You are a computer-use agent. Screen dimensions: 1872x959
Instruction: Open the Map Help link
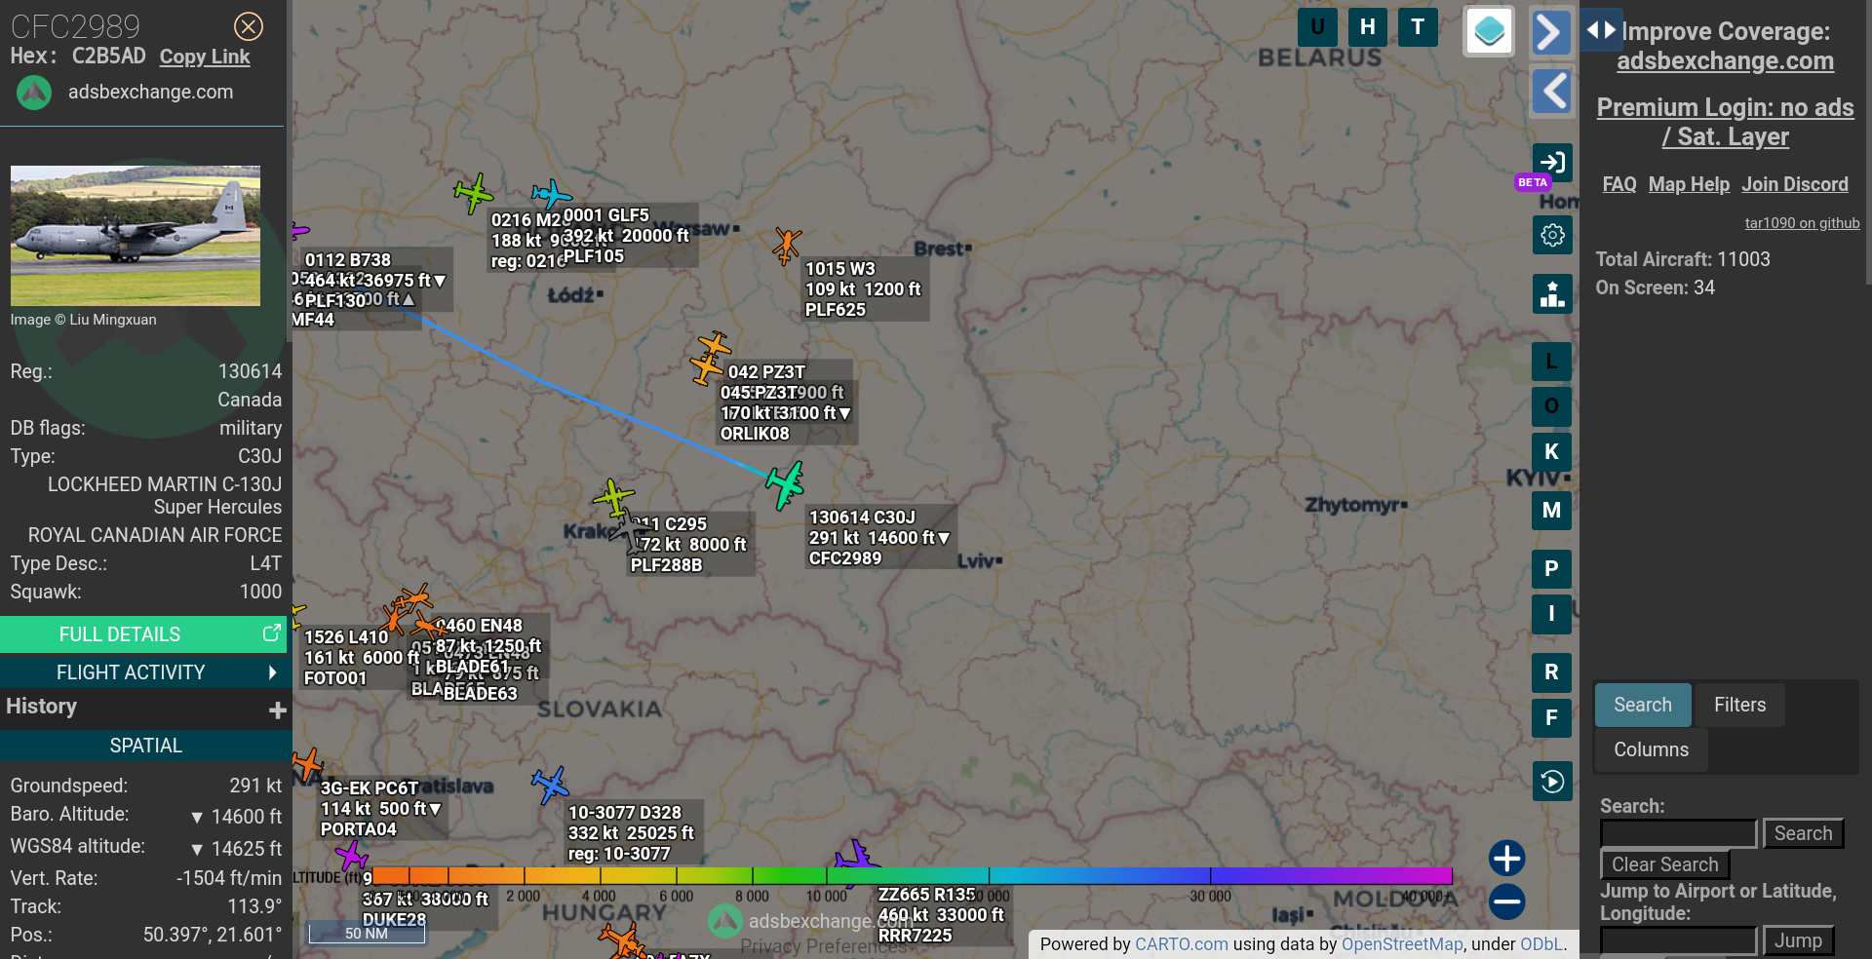(1689, 184)
